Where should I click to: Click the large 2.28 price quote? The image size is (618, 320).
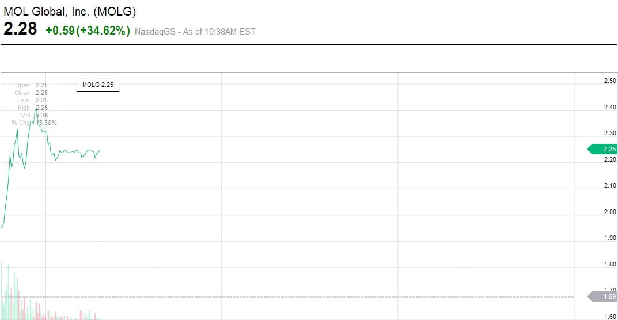[x=20, y=29]
